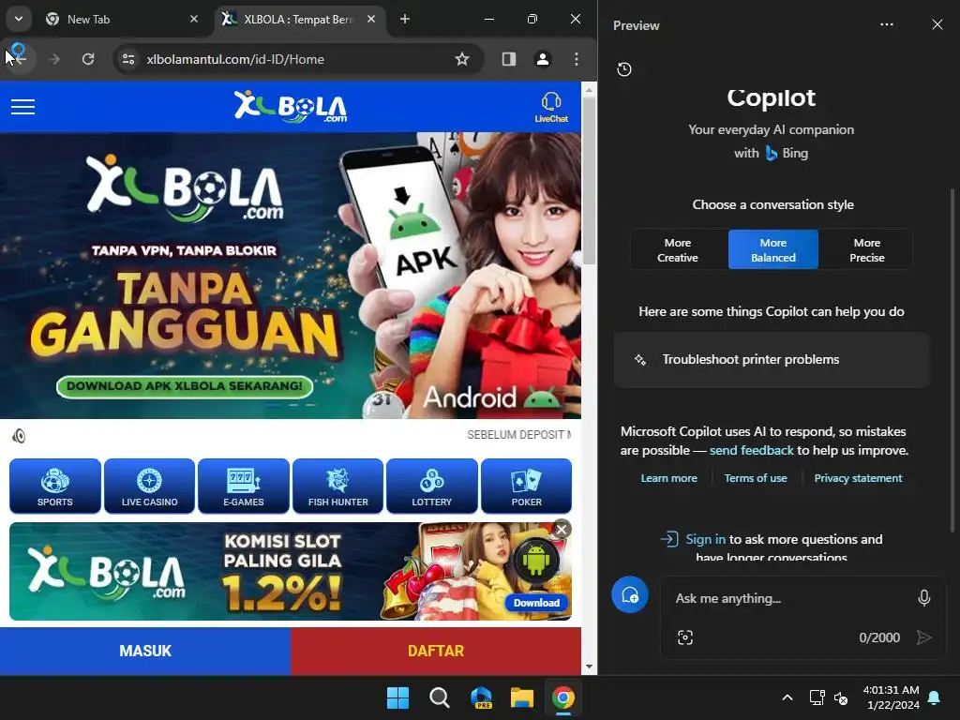960x720 pixels.
Task: Click the webpage vertical scrollbar thumb
Action: (589, 181)
